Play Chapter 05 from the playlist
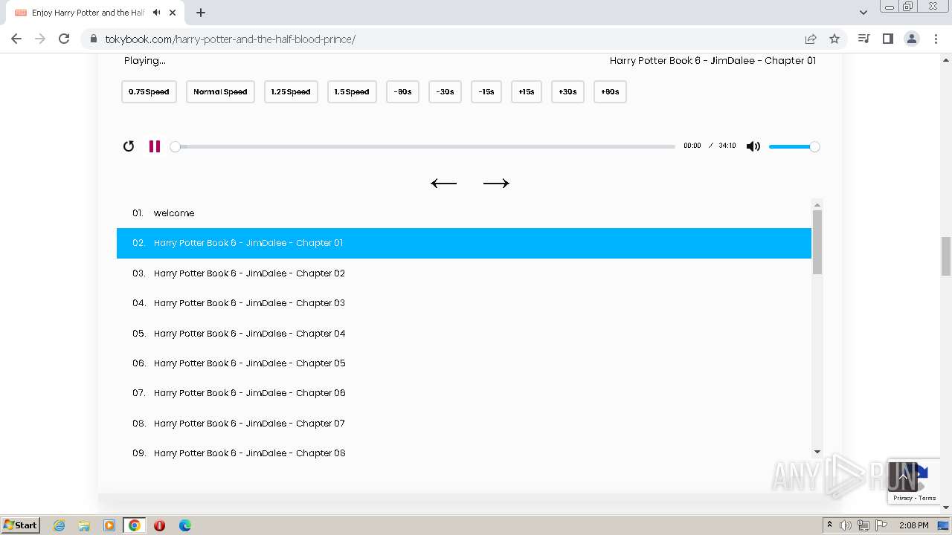Image resolution: width=952 pixels, height=535 pixels. 464,363
